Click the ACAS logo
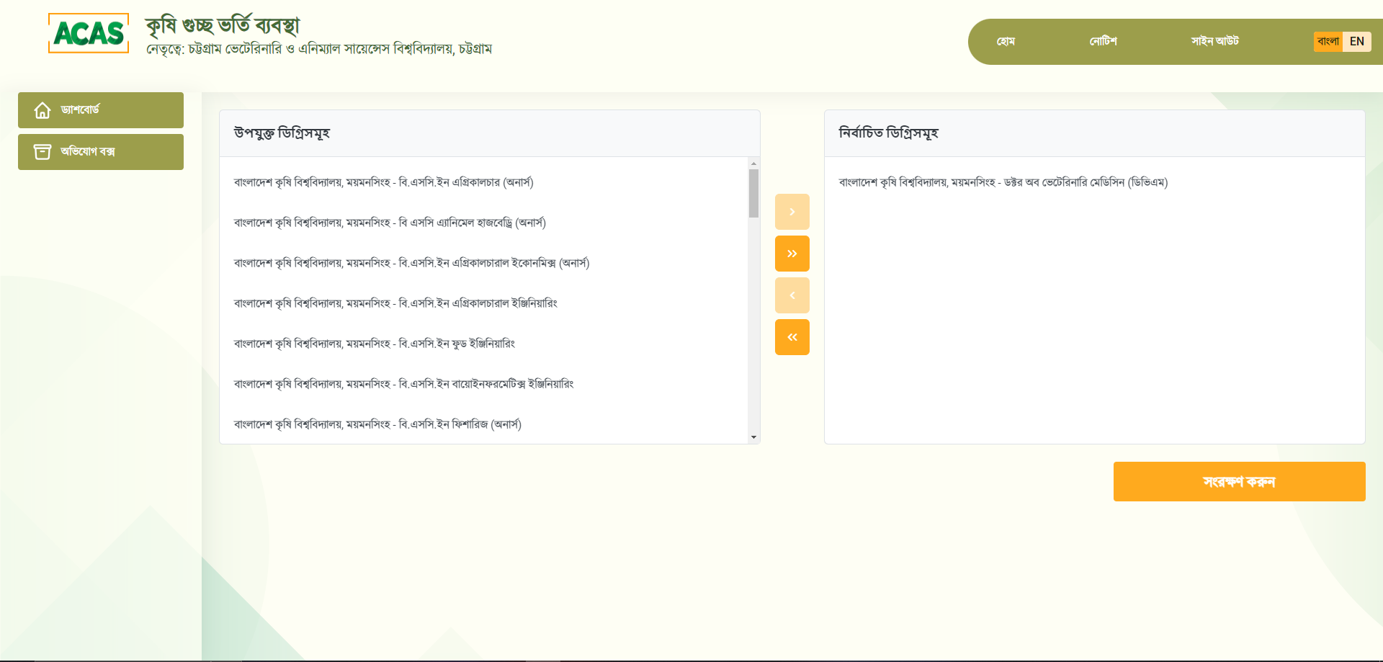This screenshot has width=1383, height=662. tap(89, 33)
